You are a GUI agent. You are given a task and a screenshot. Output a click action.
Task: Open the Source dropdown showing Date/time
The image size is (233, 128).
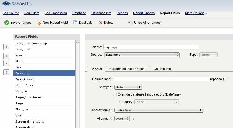pyautogui.click(x=142, y=55)
